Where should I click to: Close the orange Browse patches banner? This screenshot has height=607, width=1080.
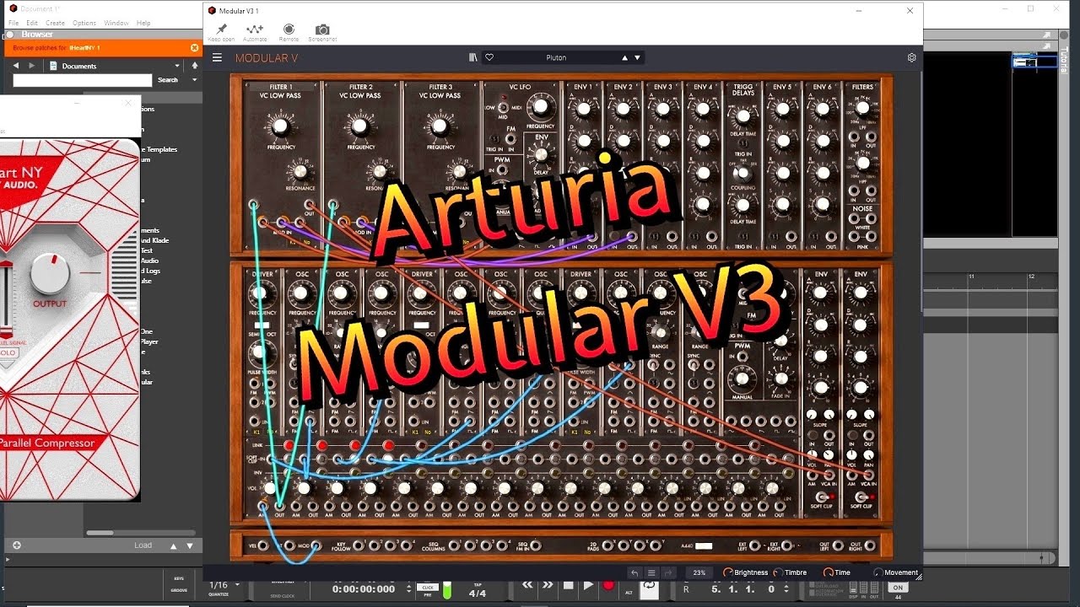pos(194,48)
